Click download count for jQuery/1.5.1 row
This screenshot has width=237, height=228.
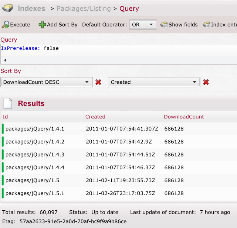(174, 193)
